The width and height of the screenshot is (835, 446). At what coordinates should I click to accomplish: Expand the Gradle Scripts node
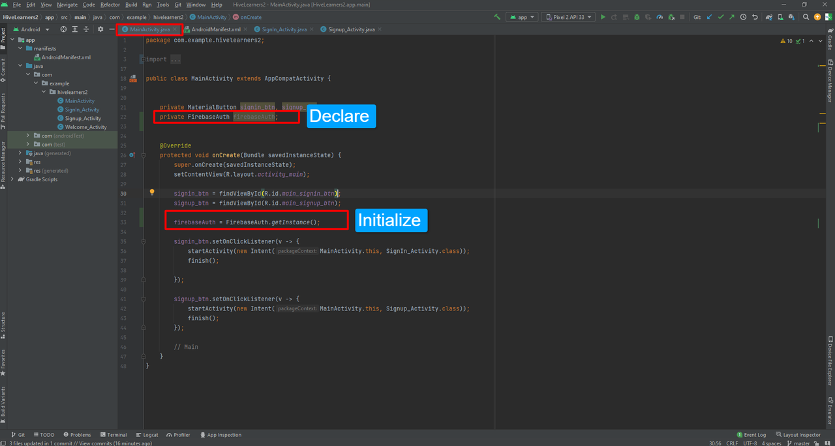(12, 179)
